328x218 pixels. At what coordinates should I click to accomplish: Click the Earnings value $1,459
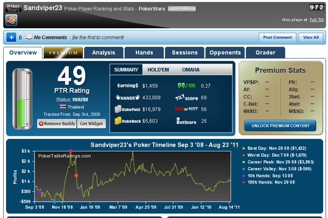coord(150,86)
